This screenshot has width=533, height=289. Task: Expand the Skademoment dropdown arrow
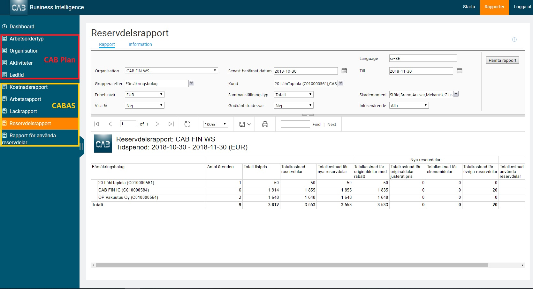coord(456,94)
